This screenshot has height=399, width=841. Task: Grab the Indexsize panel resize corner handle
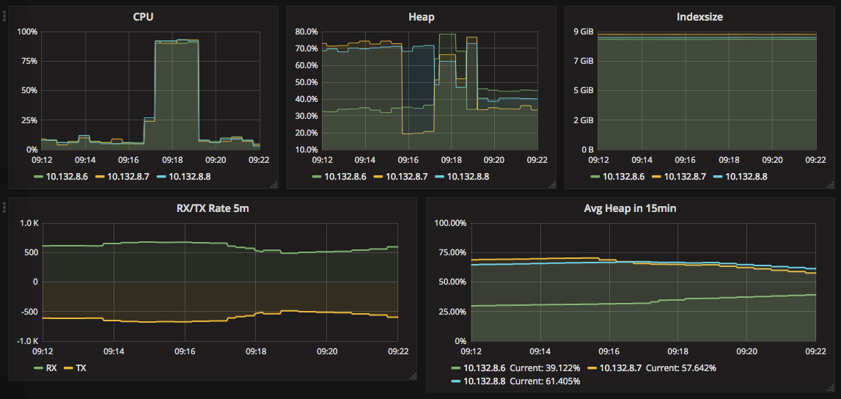[x=831, y=185]
